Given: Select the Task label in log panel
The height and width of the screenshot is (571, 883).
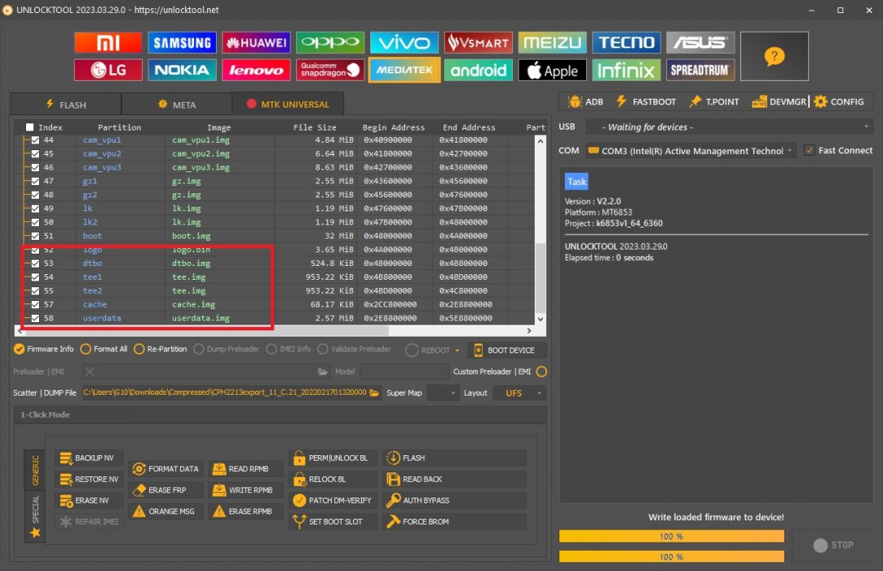Looking at the screenshot, I should [576, 182].
